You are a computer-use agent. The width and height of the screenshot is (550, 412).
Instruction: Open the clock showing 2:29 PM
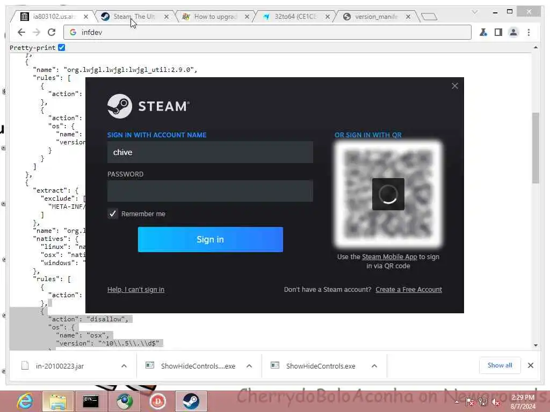pos(523,402)
